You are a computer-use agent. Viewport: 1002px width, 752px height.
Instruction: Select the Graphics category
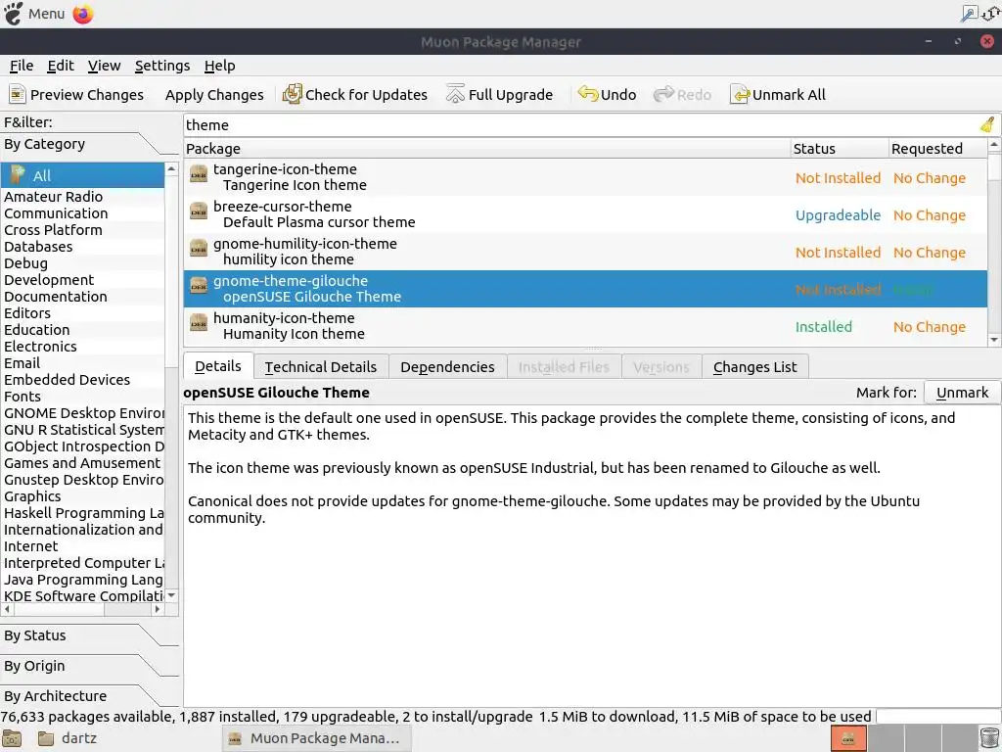tap(82, 496)
